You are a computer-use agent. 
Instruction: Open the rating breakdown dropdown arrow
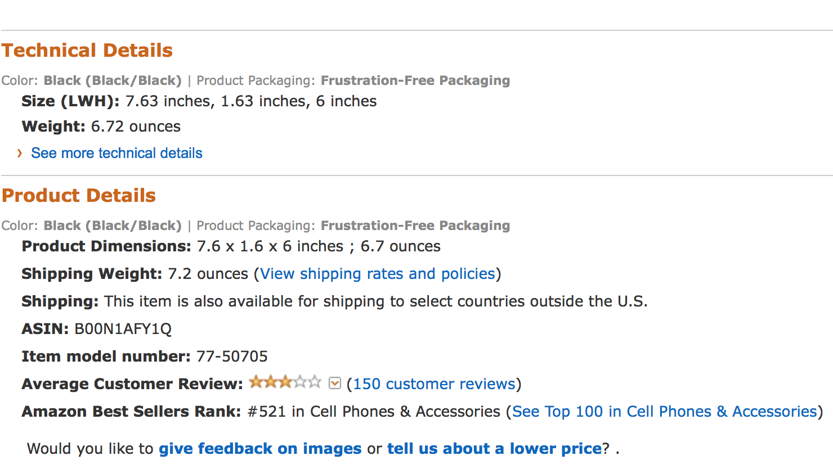click(335, 384)
